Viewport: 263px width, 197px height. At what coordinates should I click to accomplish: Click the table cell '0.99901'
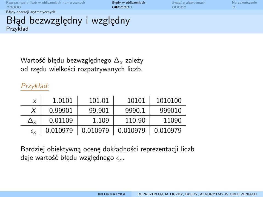pyautogui.click(x=61, y=111)
